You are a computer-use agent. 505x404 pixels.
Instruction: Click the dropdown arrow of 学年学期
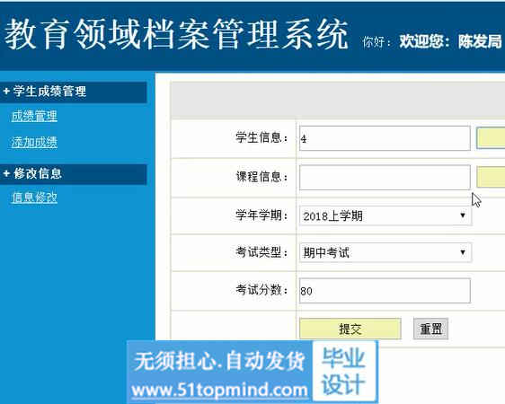(463, 215)
